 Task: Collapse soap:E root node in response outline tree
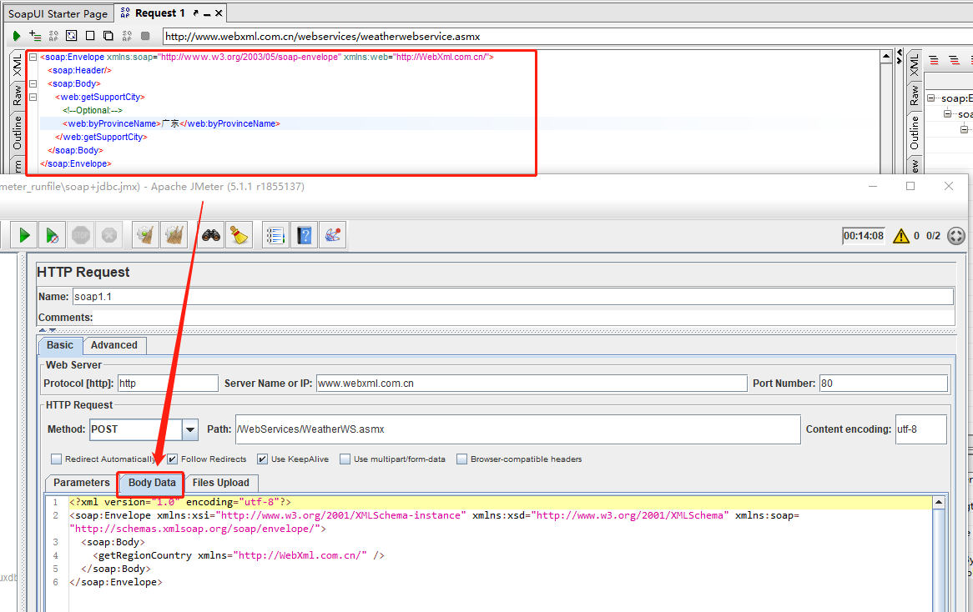[931, 98]
